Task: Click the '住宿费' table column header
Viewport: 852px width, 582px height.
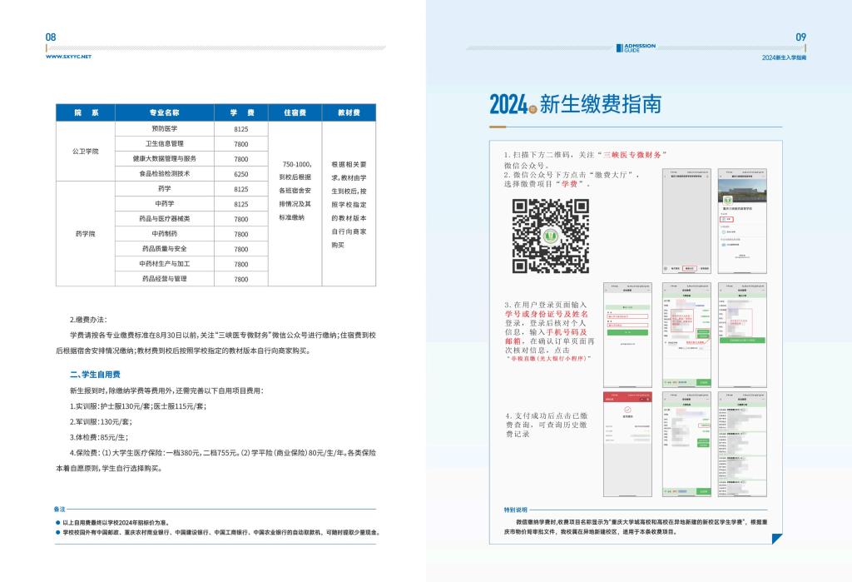Action: [x=295, y=112]
